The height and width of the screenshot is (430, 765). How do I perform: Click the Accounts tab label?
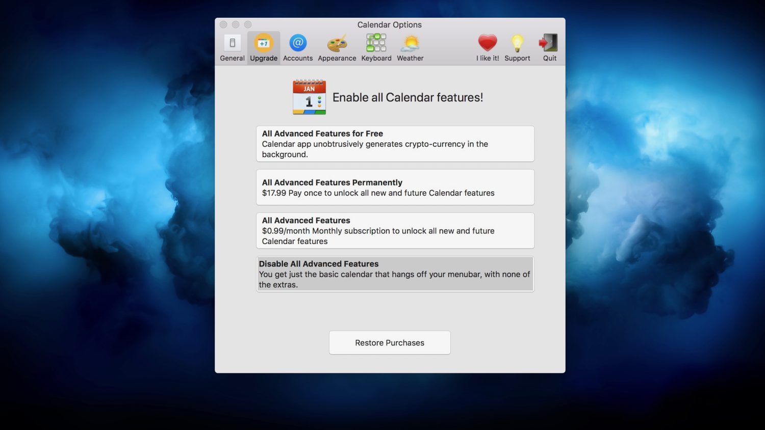pos(298,58)
